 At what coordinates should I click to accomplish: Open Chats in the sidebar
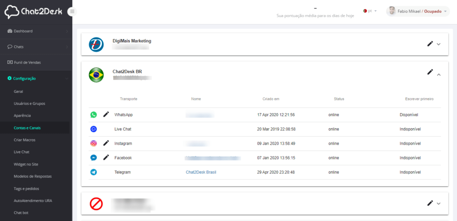[36, 47]
